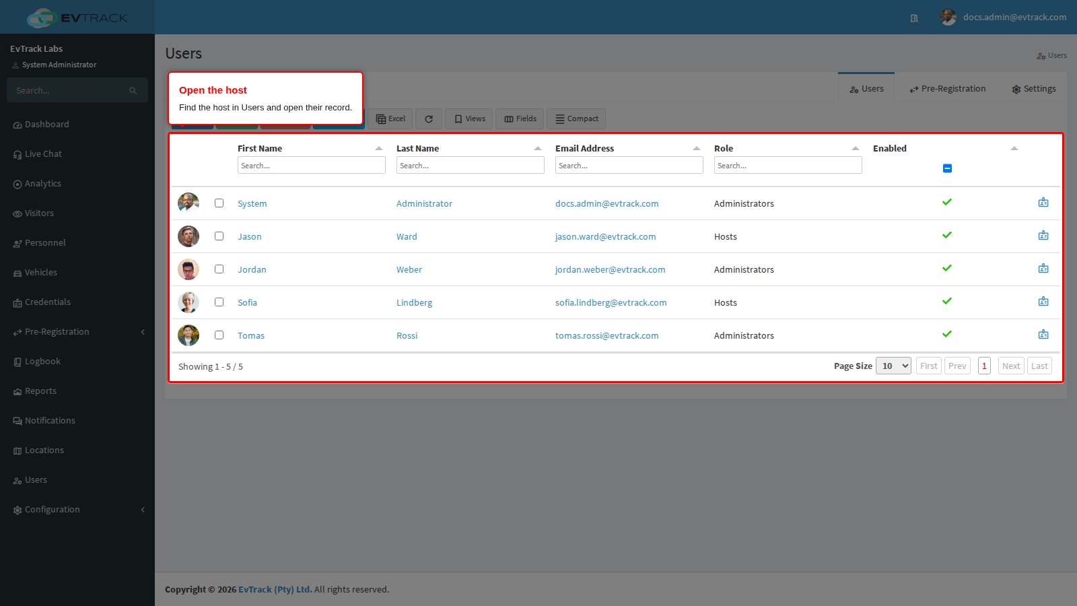Click the Last Name search field

(471, 165)
